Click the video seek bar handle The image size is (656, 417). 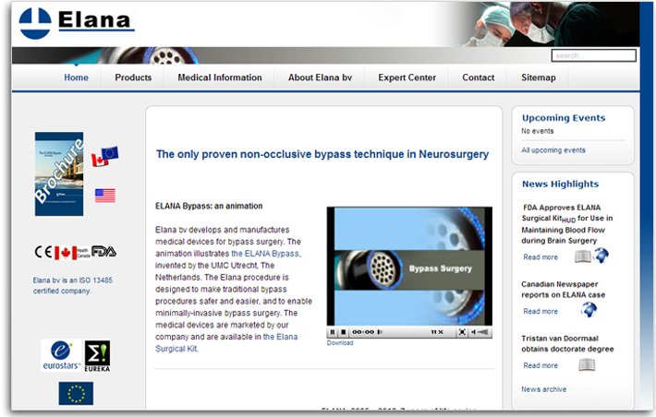380,332
